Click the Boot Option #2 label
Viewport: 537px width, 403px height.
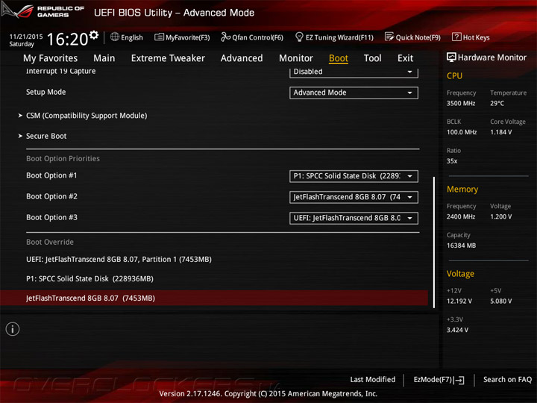pyautogui.click(x=51, y=196)
